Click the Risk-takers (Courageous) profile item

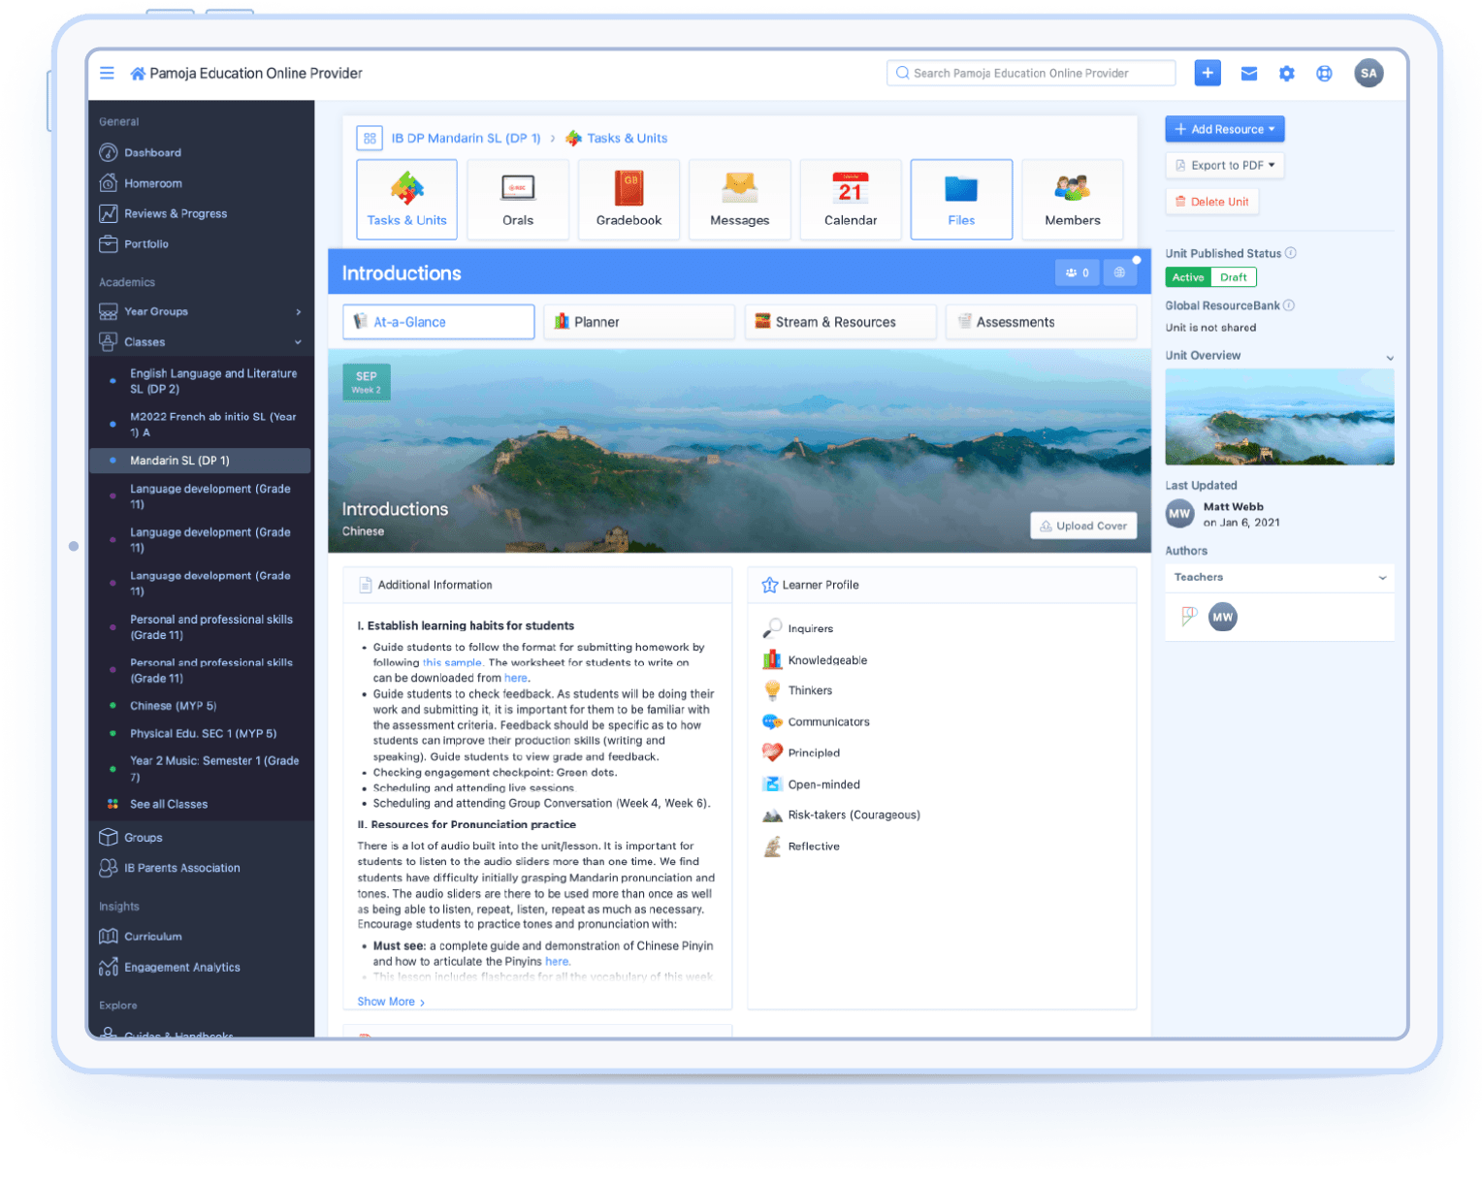(x=842, y=815)
